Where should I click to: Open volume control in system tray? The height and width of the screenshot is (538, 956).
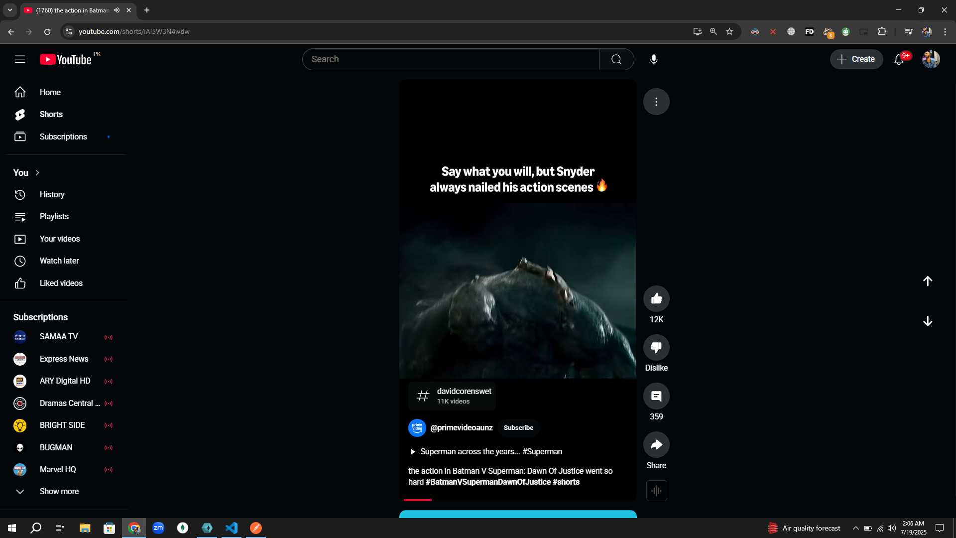coord(892,528)
